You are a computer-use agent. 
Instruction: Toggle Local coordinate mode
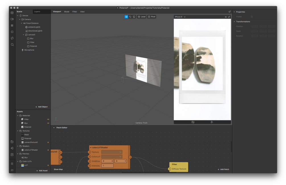tap(142, 17)
